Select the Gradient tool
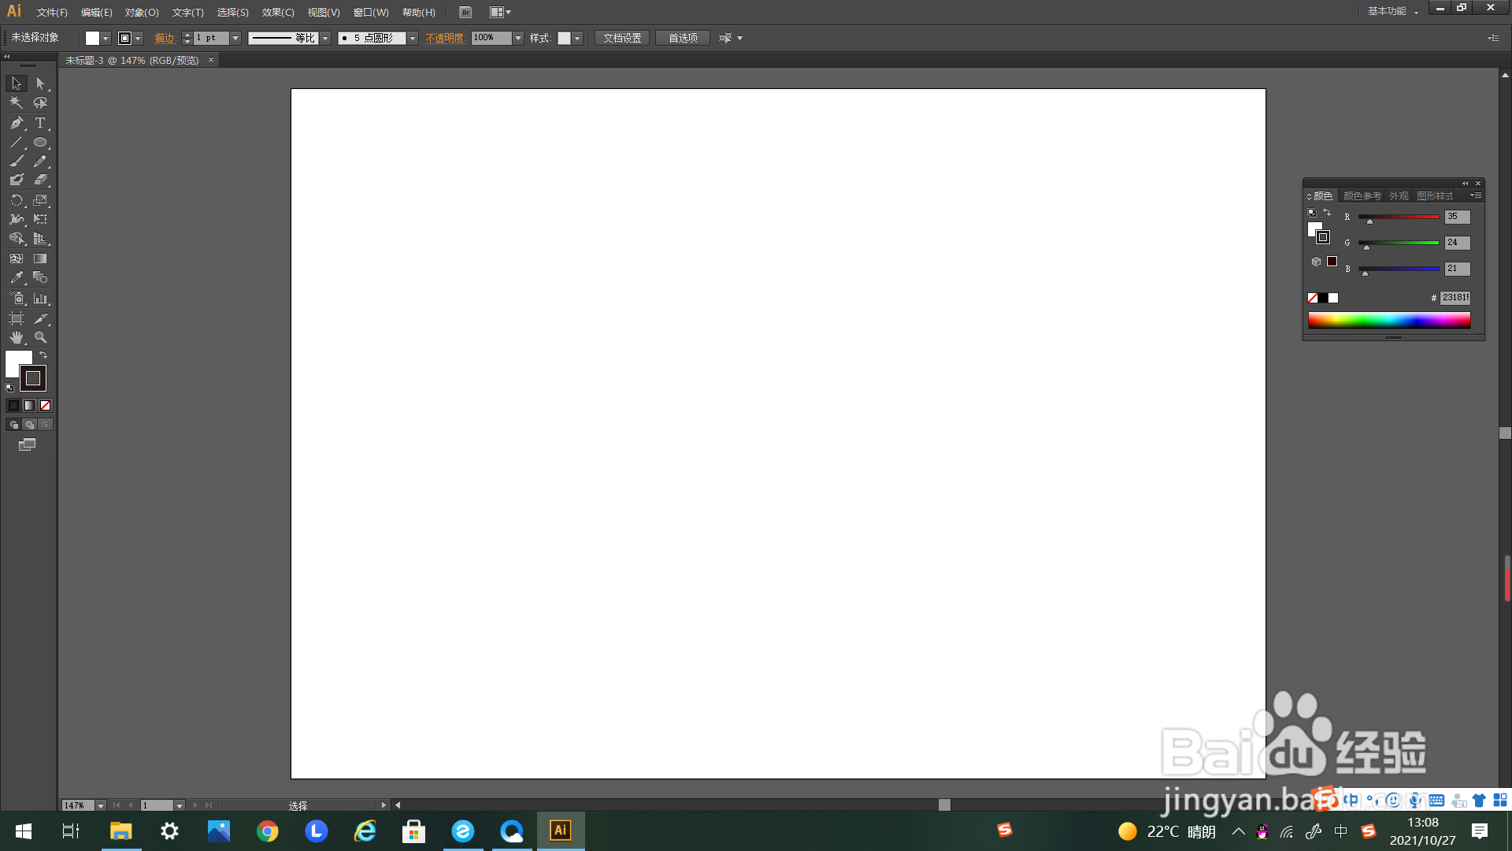 tap(40, 258)
